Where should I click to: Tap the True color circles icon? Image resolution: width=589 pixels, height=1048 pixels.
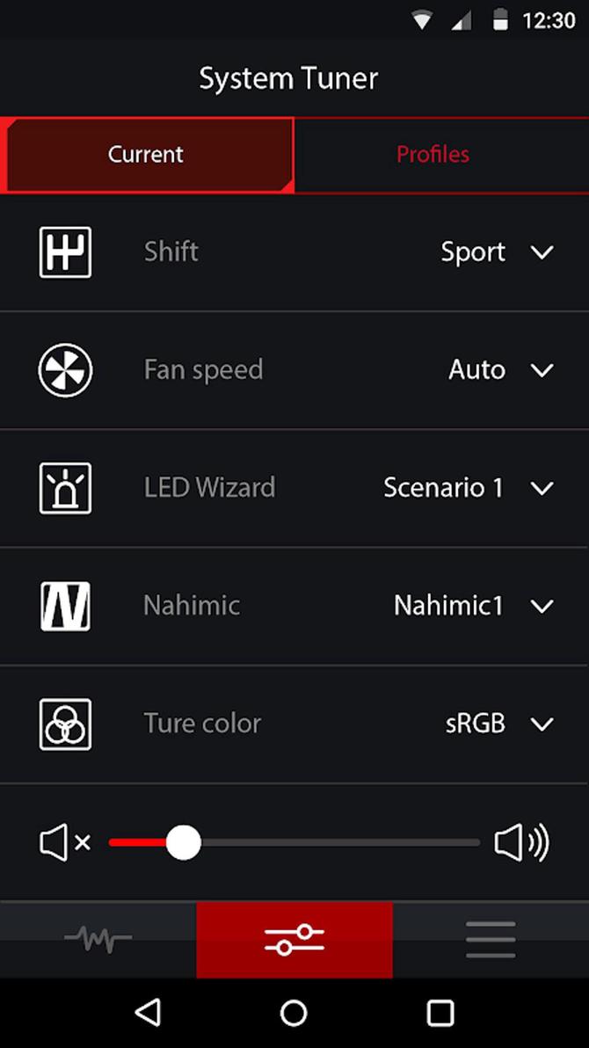coord(65,724)
